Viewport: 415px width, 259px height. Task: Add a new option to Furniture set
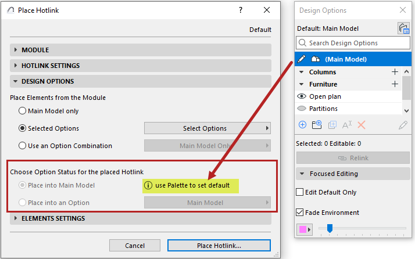[395, 84]
